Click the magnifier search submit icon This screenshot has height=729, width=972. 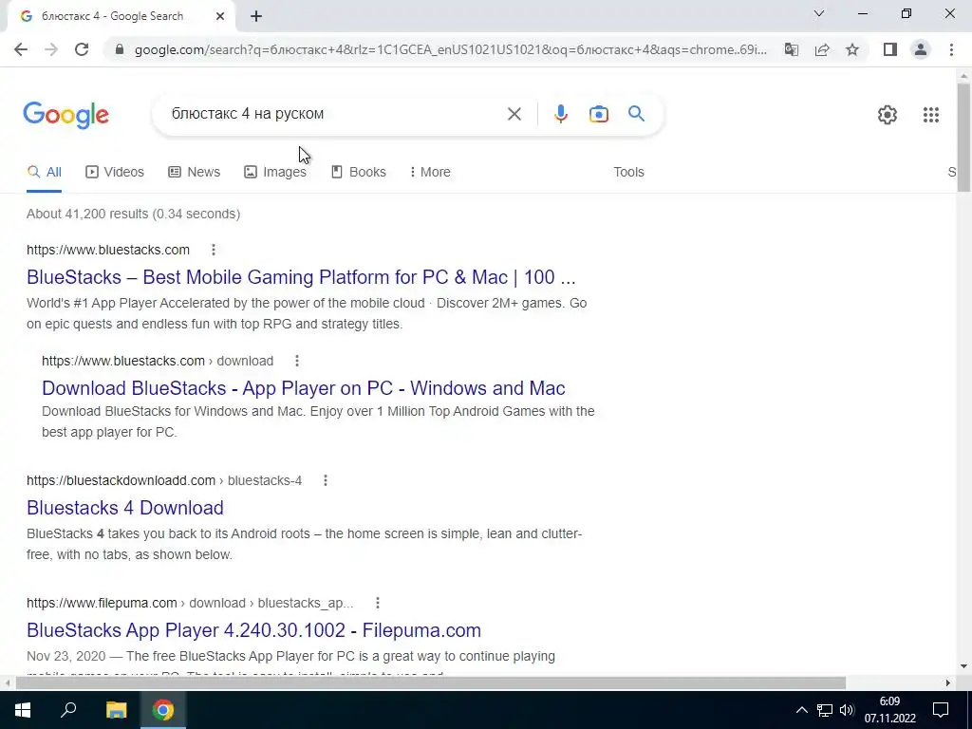tap(636, 114)
